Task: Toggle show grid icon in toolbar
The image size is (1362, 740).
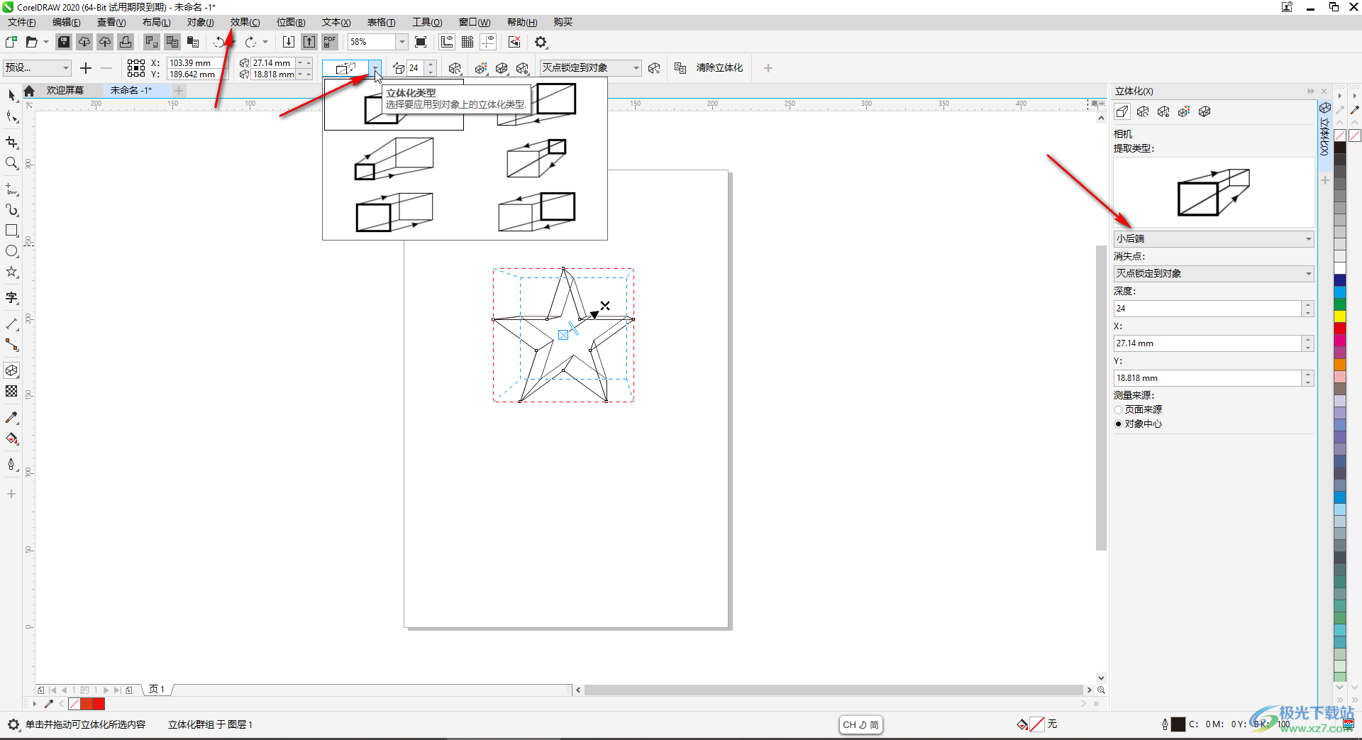Action: (467, 42)
